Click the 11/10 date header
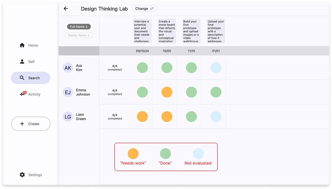This screenshot has height=189, width=332. pyautogui.click(x=191, y=51)
